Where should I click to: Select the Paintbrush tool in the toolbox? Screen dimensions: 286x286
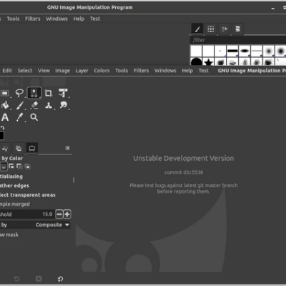[19, 105]
